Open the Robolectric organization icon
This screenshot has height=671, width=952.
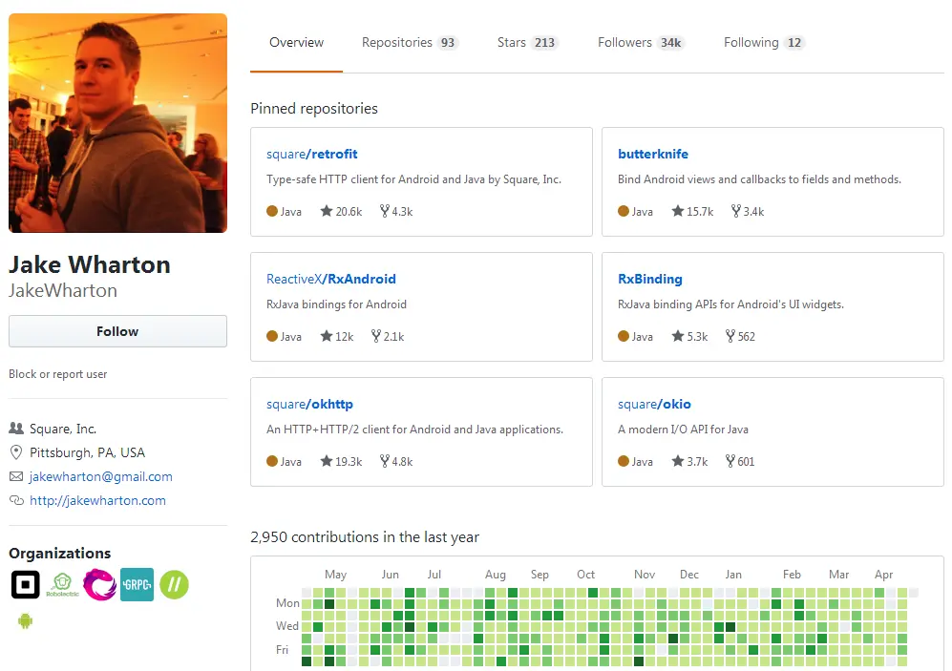(62, 585)
